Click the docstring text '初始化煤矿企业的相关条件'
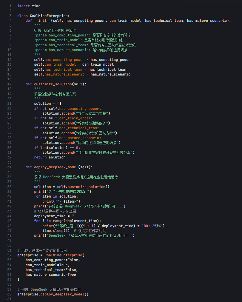This screenshot has width=242, height=302. pyautogui.click(x=55, y=30)
